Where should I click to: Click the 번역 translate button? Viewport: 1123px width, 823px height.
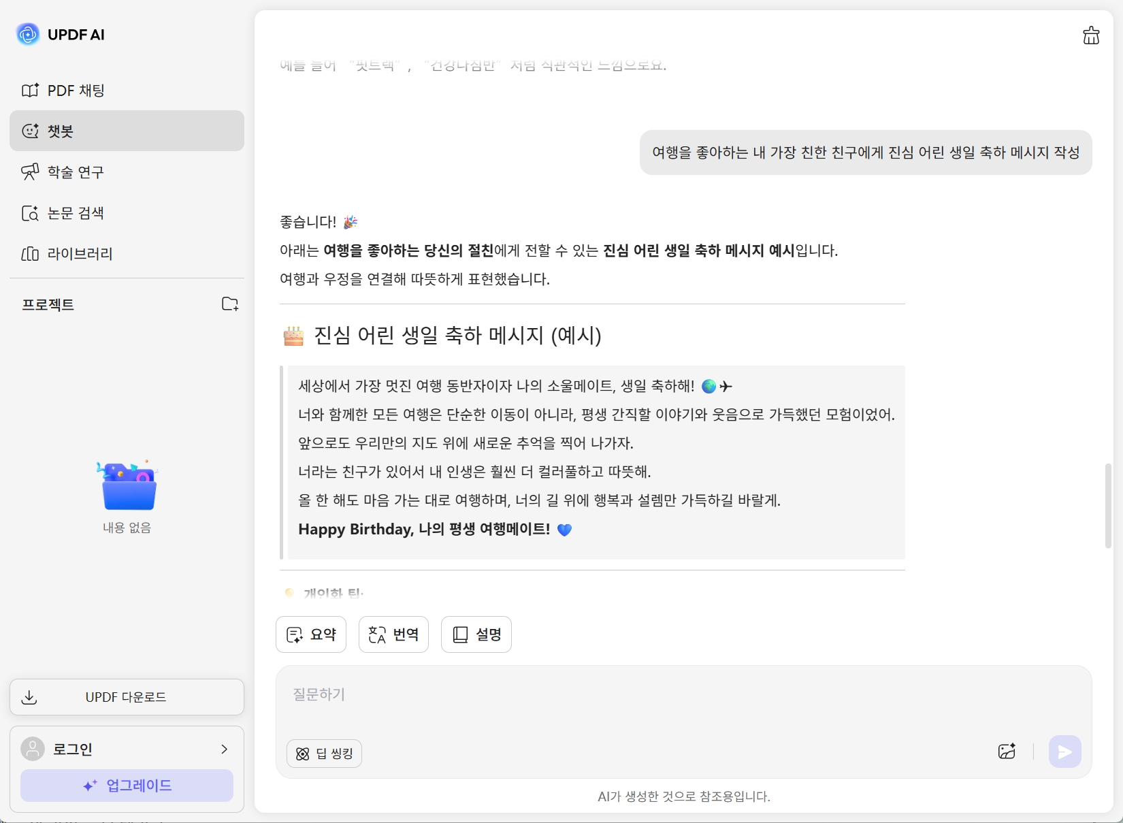393,634
